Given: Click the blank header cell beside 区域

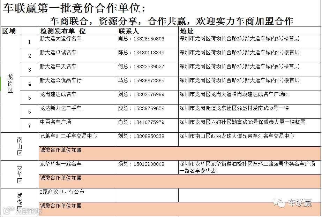Looking at the screenshot, I should [x=29, y=31].
